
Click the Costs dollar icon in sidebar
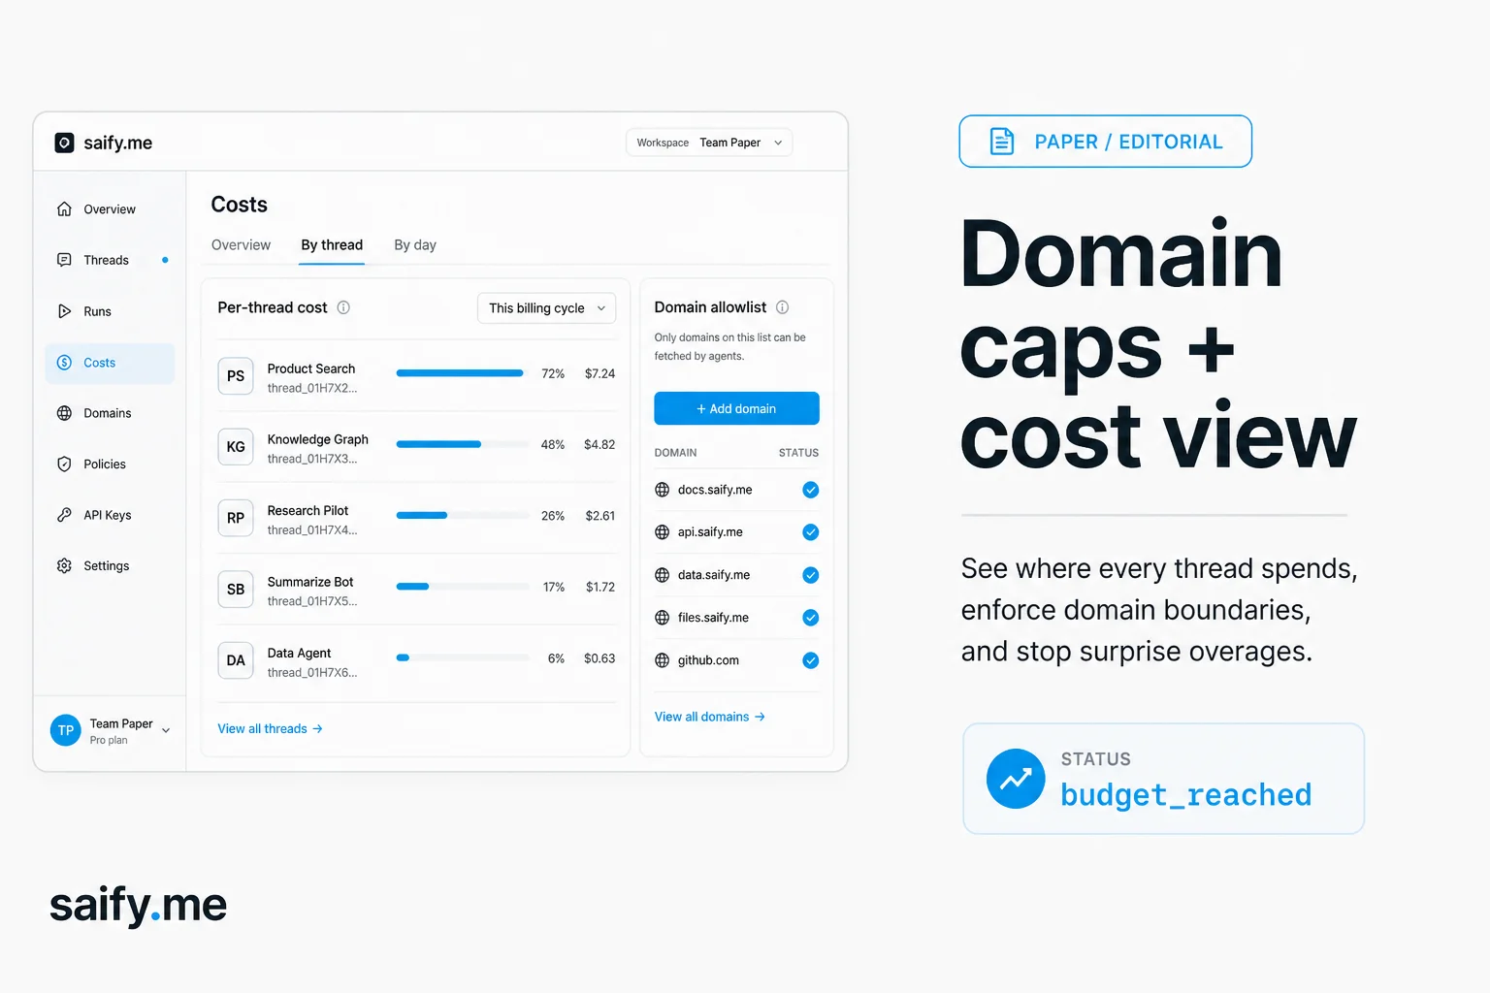tap(64, 363)
